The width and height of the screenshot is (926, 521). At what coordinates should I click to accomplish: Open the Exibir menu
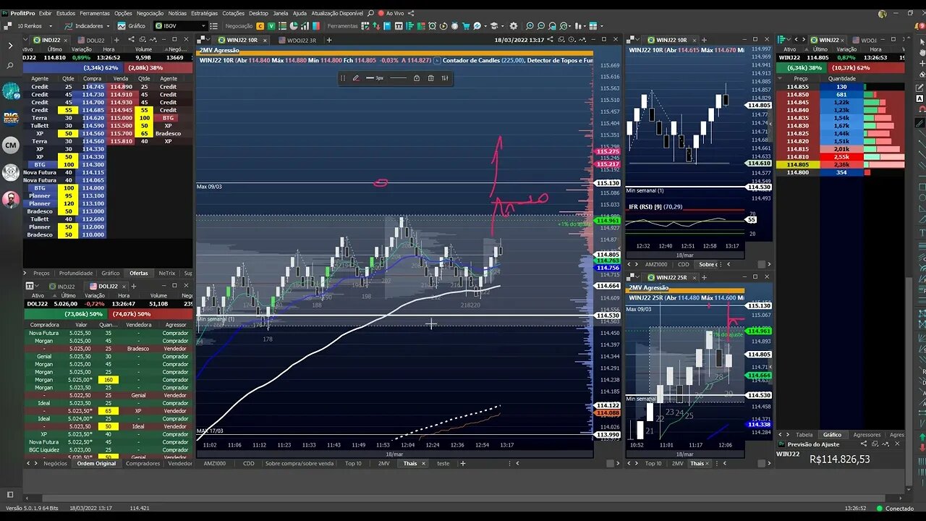45,13
